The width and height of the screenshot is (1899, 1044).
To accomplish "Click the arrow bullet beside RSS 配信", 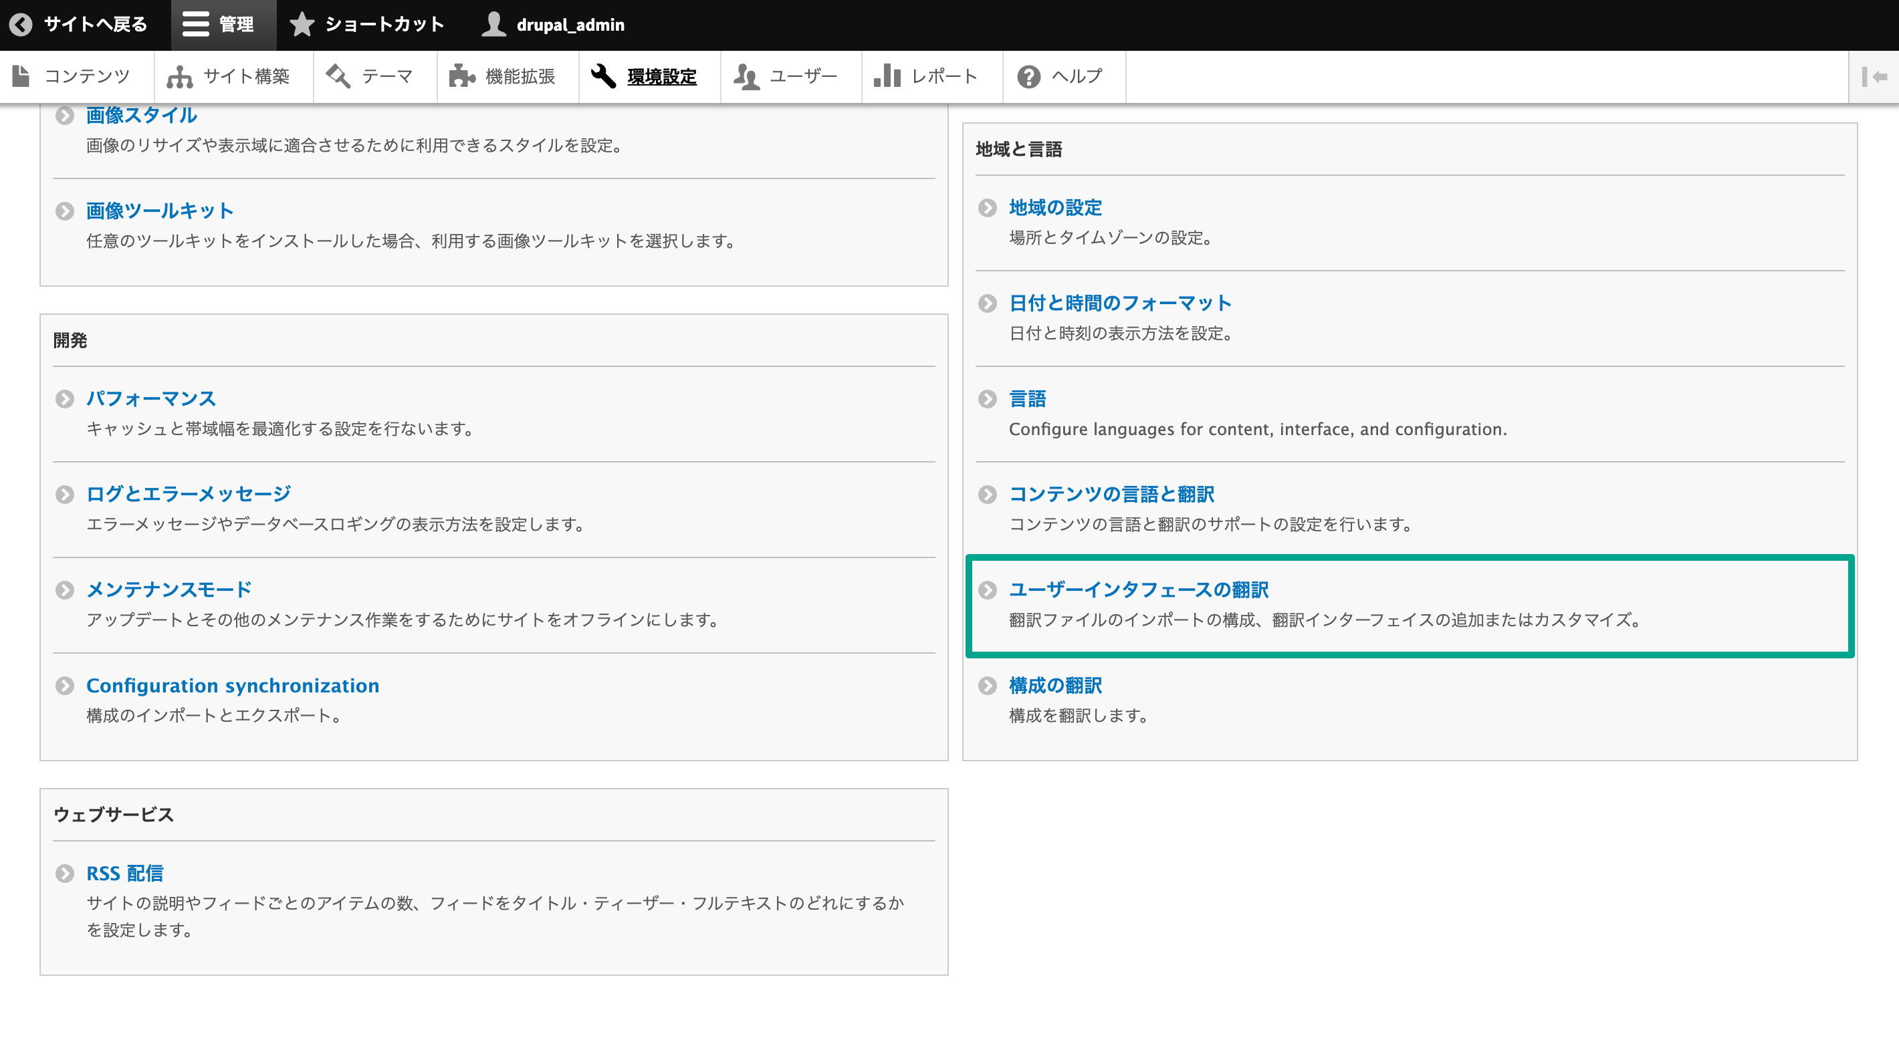I will [65, 874].
